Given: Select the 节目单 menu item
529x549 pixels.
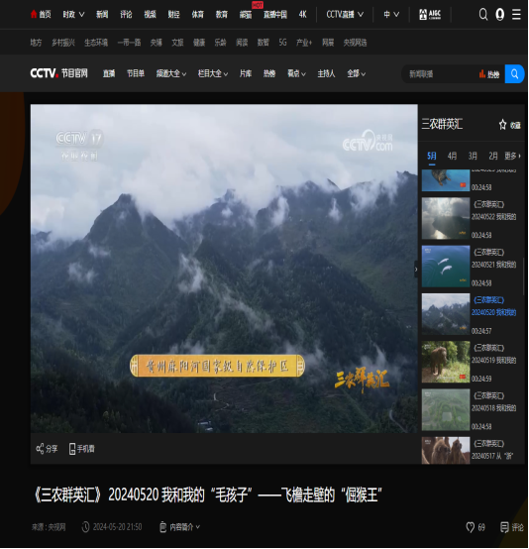Looking at the screenshot, I should [x=136, y=73].
